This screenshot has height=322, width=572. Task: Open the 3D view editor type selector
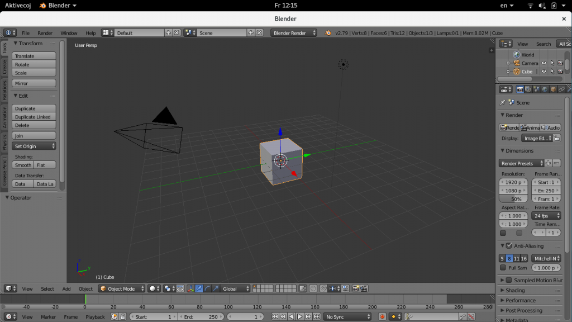10,288
